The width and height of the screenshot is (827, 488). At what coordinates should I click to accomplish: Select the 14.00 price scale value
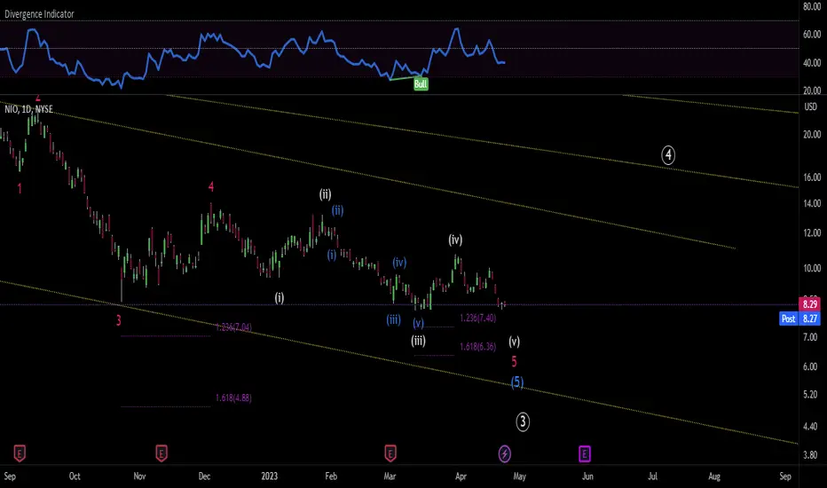pos(812,203)
